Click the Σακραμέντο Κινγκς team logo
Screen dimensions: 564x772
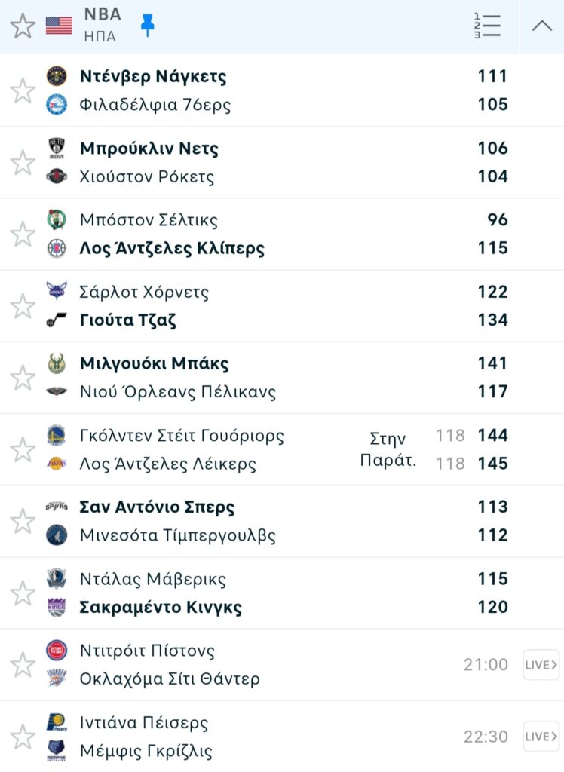(57, 607)
